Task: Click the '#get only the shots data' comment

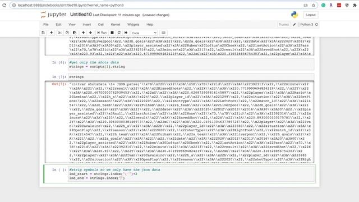Action: tap(94, 62)
